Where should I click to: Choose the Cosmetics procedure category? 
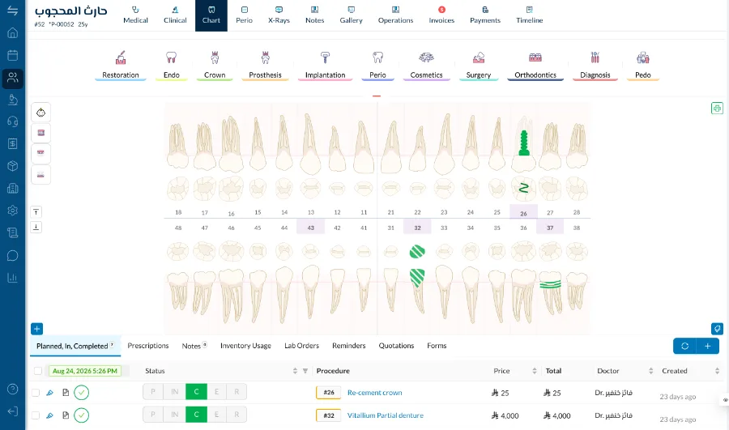pyautogui.click(x=426, y=65)
